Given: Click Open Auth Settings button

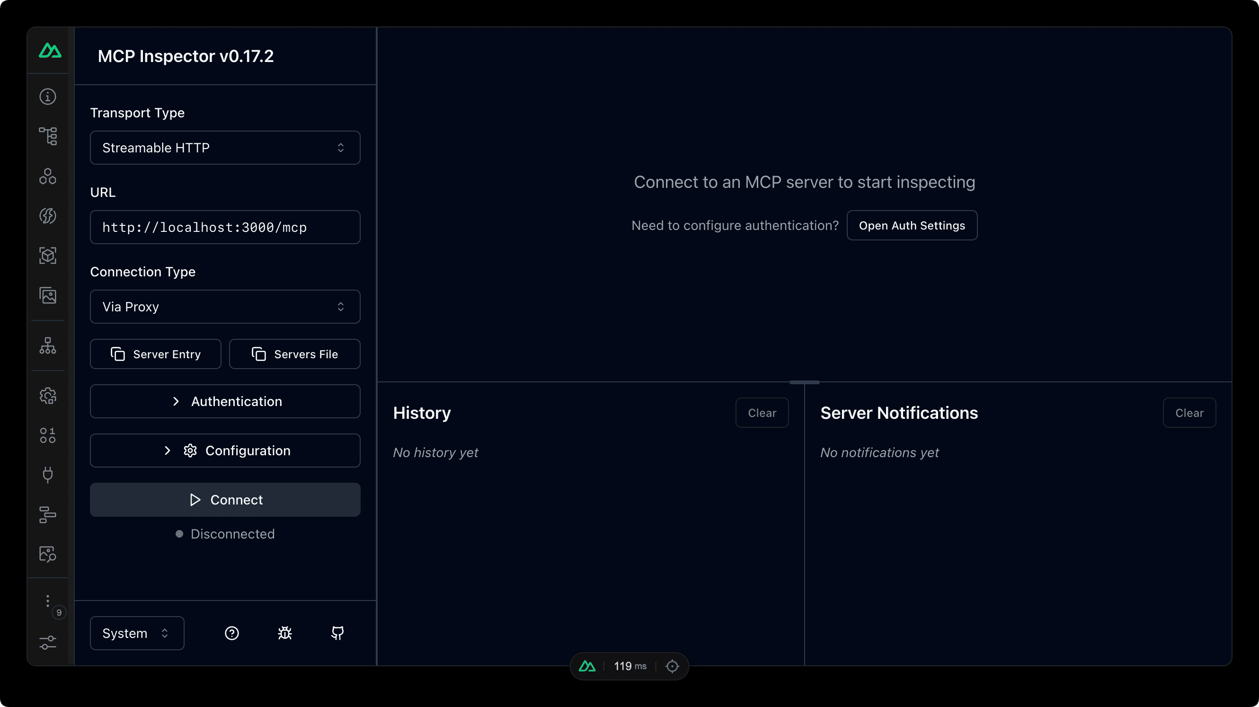Looking at the screenshot, I should click(x=912, y=225).
